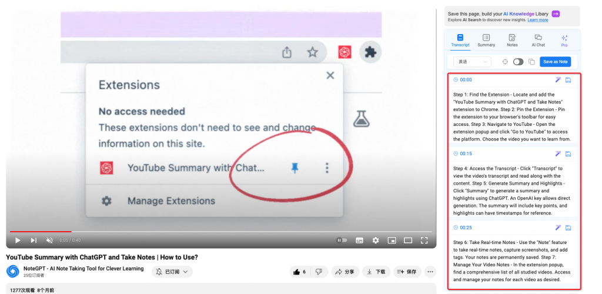This screenshot has width=602, height=294.
Task: Click the 下载 download button
Action: point(376,272)
